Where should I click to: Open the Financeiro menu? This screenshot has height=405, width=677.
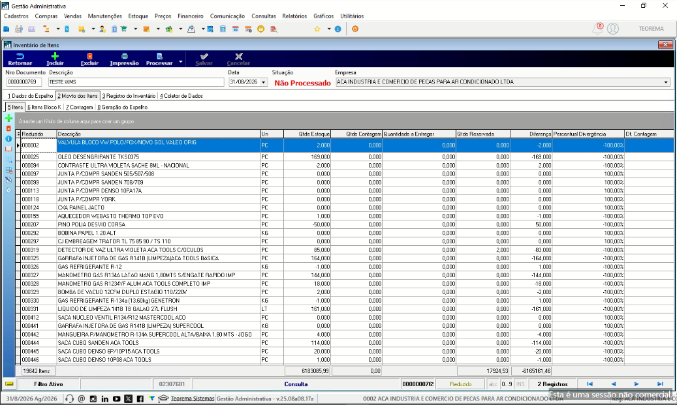coord(191,16)
